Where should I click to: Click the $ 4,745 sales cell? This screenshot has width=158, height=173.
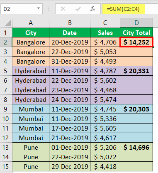coord(105,109)
